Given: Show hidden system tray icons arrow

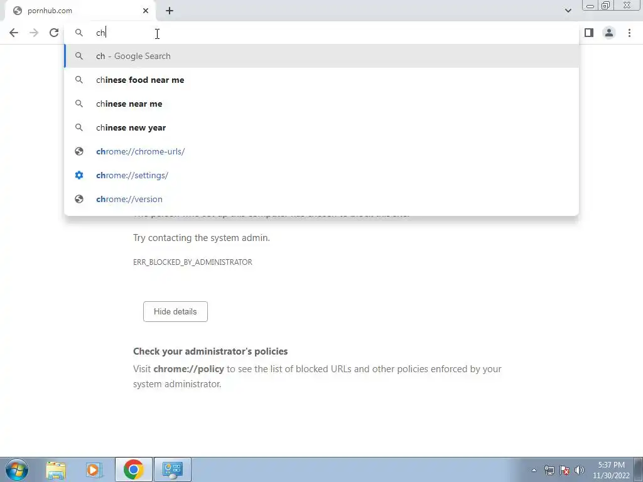Looking at the screenshot, I should point(534,470).
